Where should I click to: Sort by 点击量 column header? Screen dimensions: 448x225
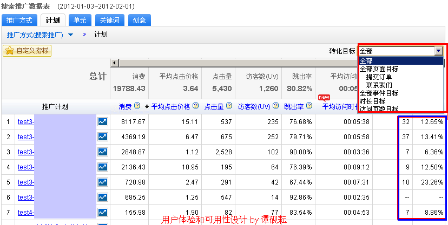pyautogui.click(x=214, y=106)
